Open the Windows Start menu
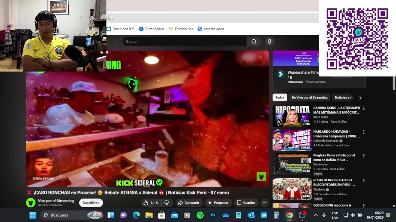Image resolution: width=396 pixels, height=222 pixels. pos(33,215)
